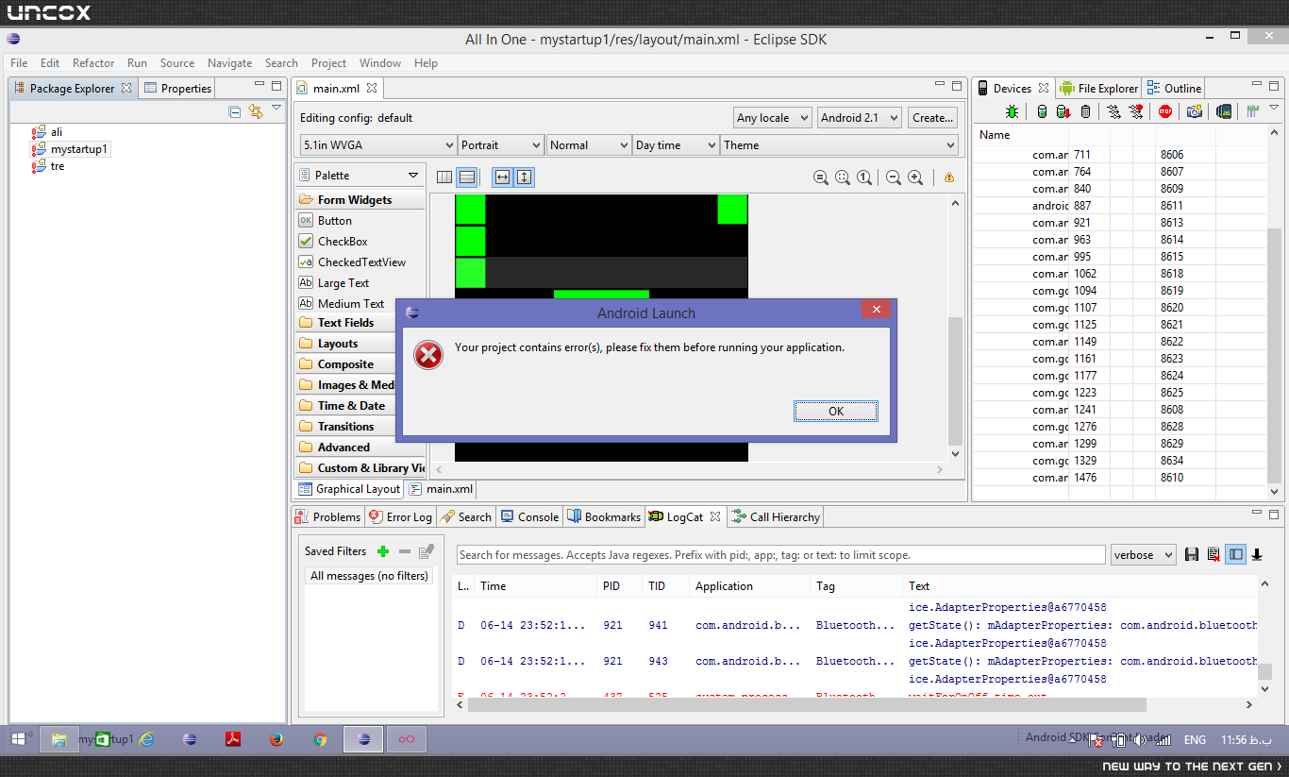The width and height of the screenshot is (1289, 777).
Task: Add a new LogCat saved filter
Action: 383,551
